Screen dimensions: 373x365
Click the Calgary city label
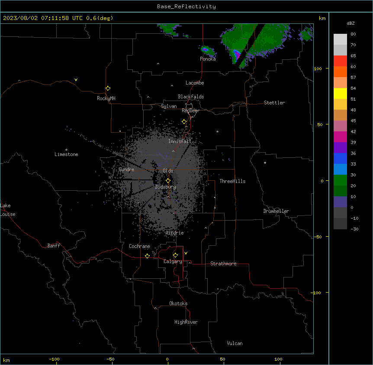click(x=173, y=261)
